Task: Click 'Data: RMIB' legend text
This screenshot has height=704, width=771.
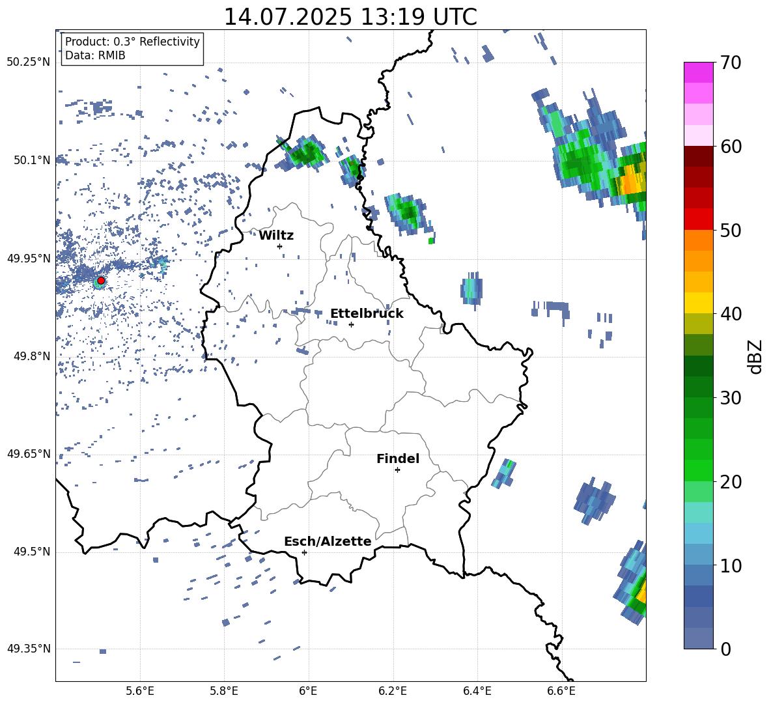Action: (95, 55)
